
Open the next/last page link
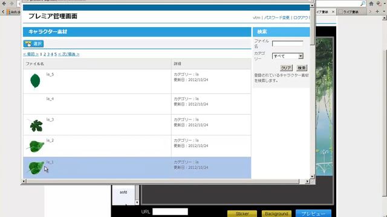coord(68,54)
